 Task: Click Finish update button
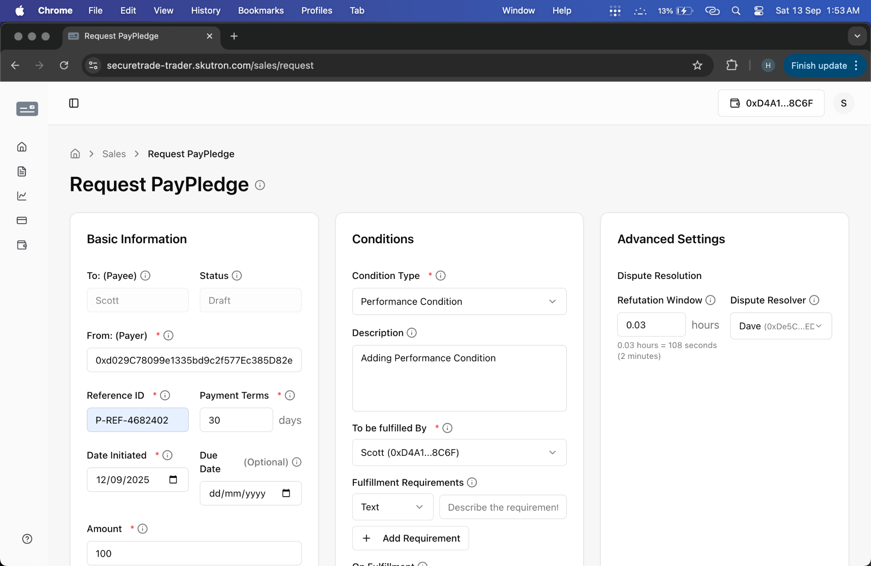pyautogui.click(x=824, y=65)
